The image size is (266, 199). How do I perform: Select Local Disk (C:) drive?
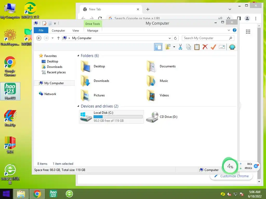point(111,117)
